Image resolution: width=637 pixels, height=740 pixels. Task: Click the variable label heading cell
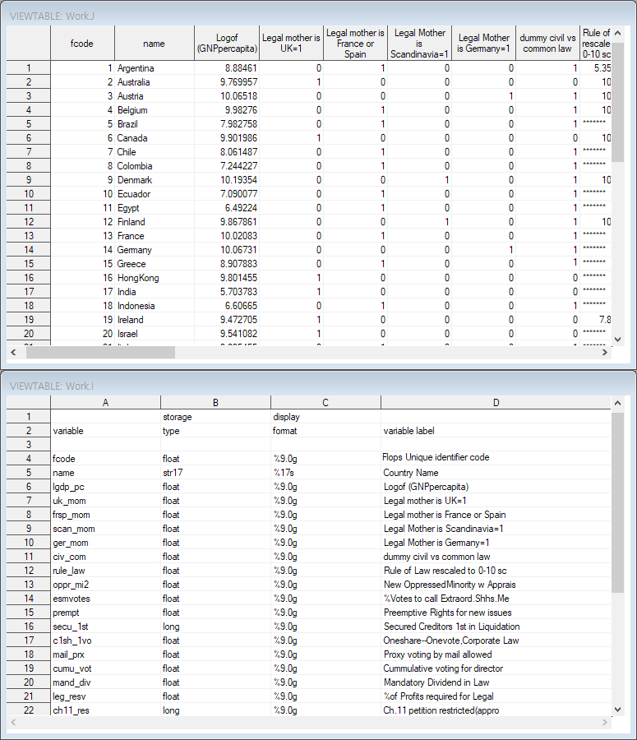(x=496, y=430)
